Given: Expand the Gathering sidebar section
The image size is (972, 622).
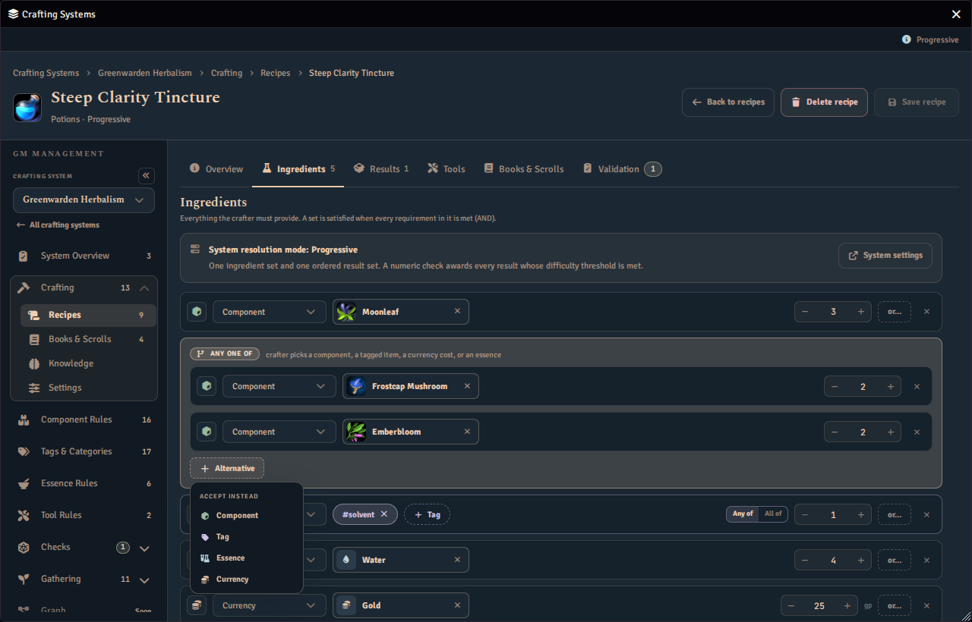Looking at the screenshot, I should pyautogui.click(x=144, y=580).
